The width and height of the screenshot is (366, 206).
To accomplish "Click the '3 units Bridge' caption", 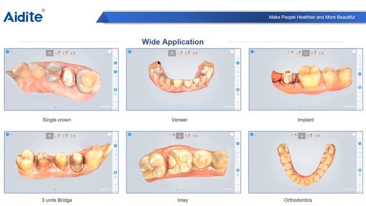I will pos(57,200).
